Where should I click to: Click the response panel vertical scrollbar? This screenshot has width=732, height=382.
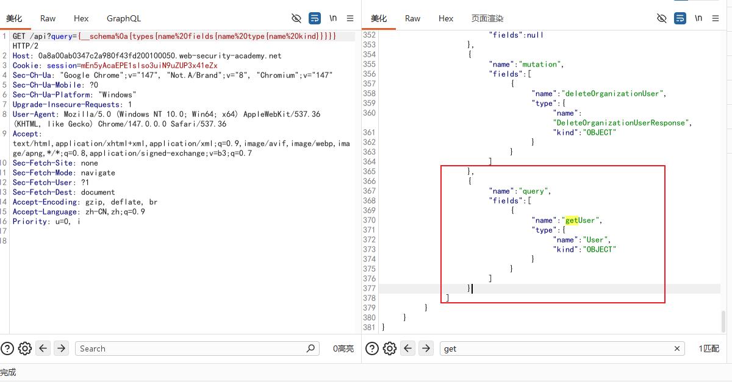(725, 322)
